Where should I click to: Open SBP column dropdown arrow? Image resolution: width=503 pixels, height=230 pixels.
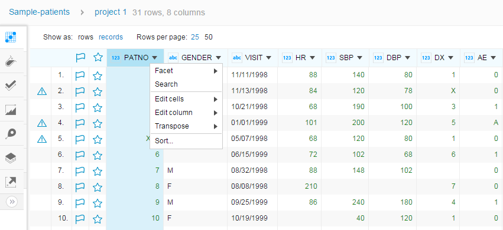(359, 58)
